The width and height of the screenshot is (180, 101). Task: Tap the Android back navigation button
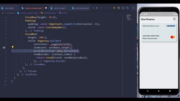click(147, 91)
